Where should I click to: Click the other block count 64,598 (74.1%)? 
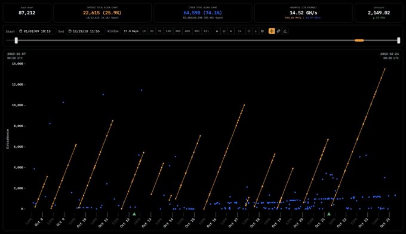[203, 13]
